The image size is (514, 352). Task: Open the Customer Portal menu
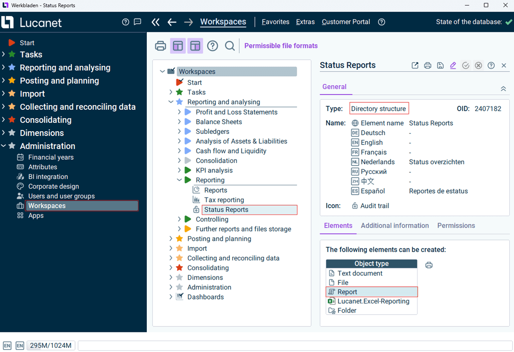[346, 22]
